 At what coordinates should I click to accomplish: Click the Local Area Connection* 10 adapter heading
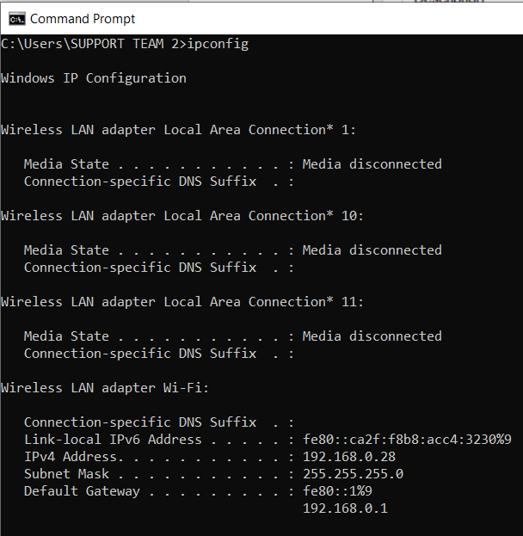[182, 215]
